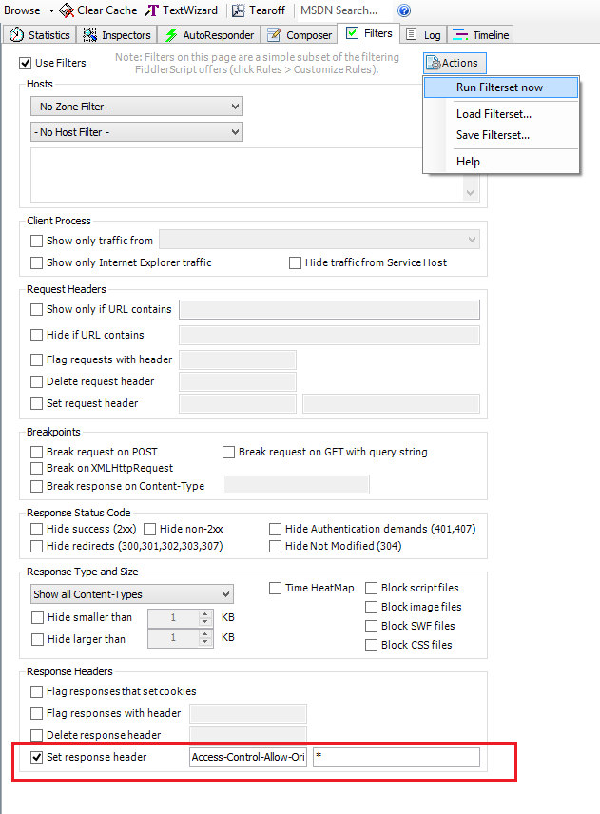Switch to the Statistics tab

(x=39, y=35)
